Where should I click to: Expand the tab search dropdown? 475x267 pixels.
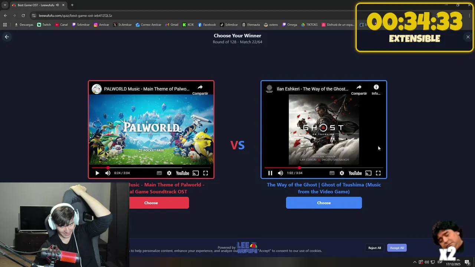5,5
